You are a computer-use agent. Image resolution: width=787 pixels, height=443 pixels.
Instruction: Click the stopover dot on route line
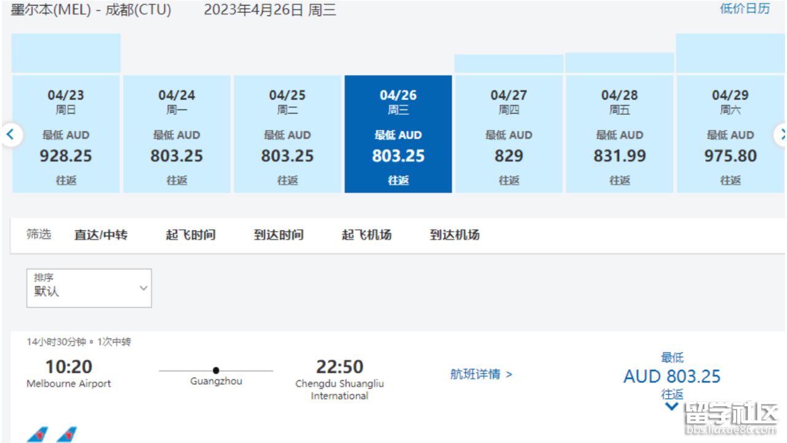coord(216,370)
